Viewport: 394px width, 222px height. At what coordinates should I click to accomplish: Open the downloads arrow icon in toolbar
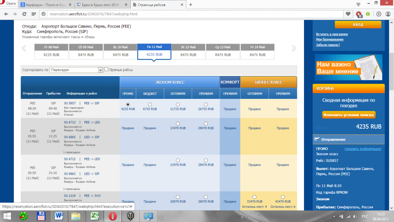coord(379,14)
